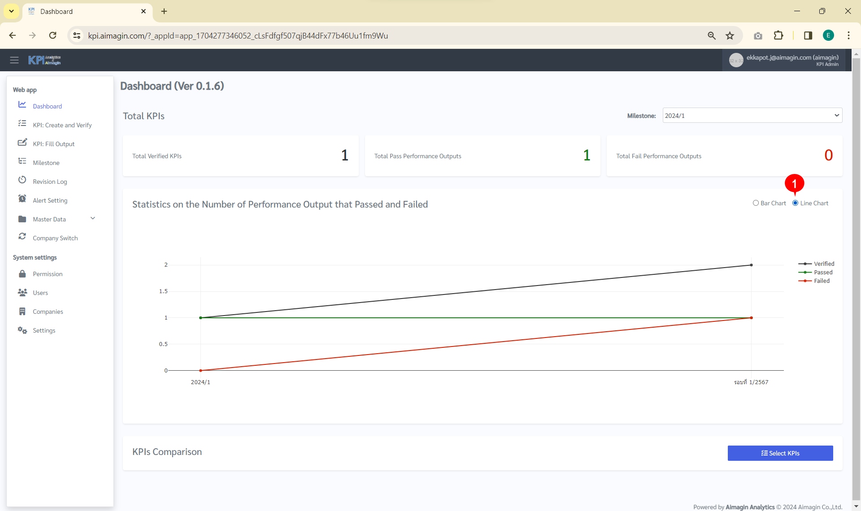This screenshot has height=511, width=861.
Task: Click the Company Switch sync icon
Action: coord(22,236)
